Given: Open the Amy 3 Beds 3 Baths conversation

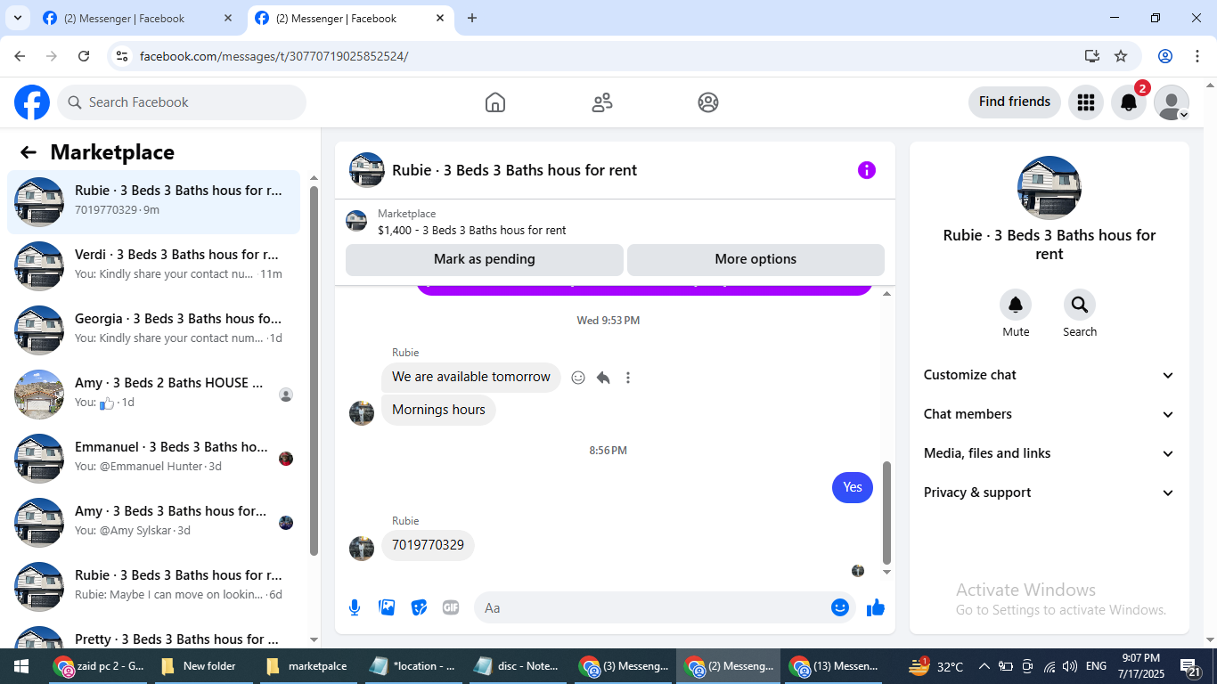Looking at the screenshot, I should tap(154, 523).
